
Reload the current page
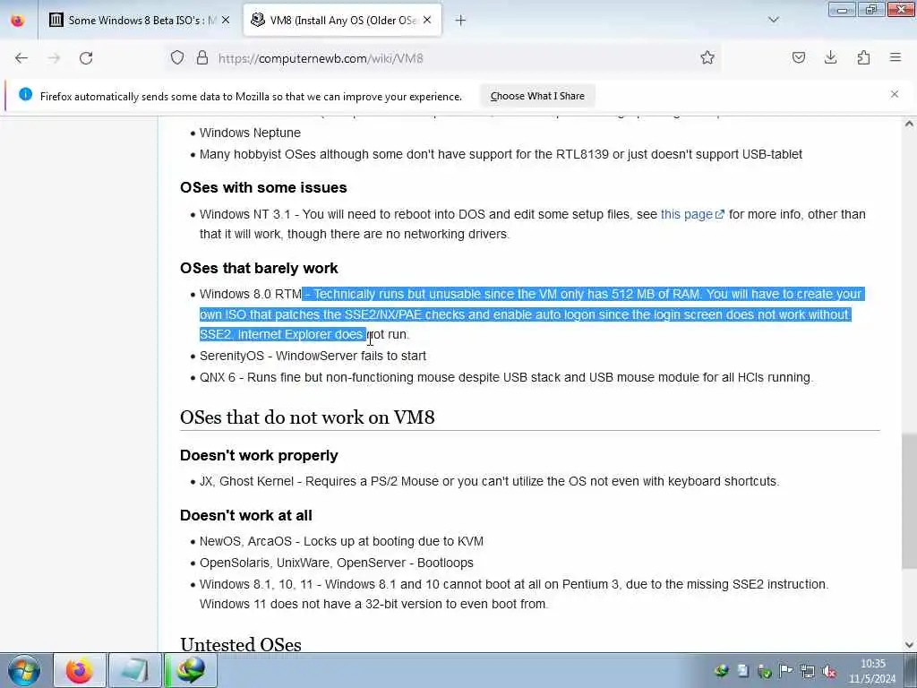click(86, 58)
